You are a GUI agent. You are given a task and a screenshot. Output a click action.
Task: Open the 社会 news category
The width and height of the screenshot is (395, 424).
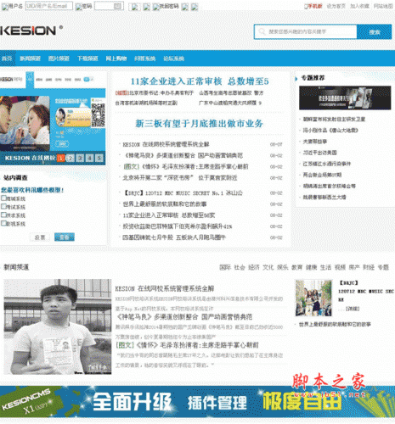tap(240, 267)
